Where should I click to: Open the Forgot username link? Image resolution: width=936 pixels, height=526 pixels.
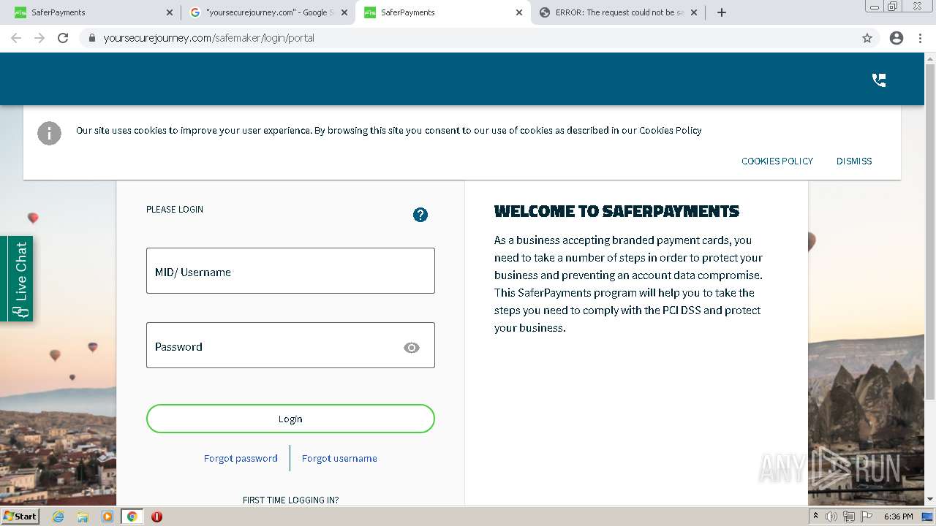tap(339, 459)
